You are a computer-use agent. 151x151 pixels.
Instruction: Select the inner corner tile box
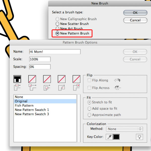pos(47,79)
